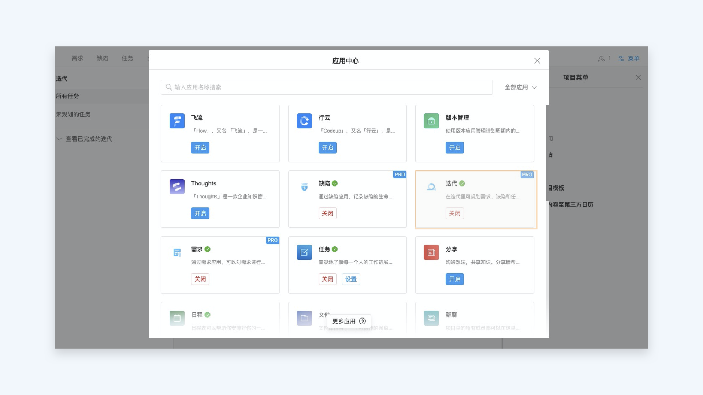Screen dimensions: 703x395
Task: Disable the 缺陷 app with 关闭
Action: point(328,213)
